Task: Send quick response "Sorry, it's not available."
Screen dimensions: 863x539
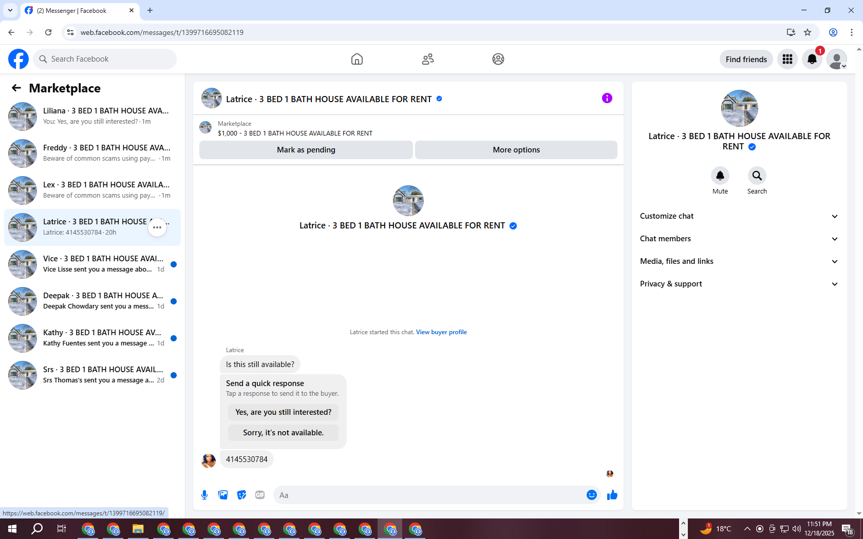Action: (284, 433)
